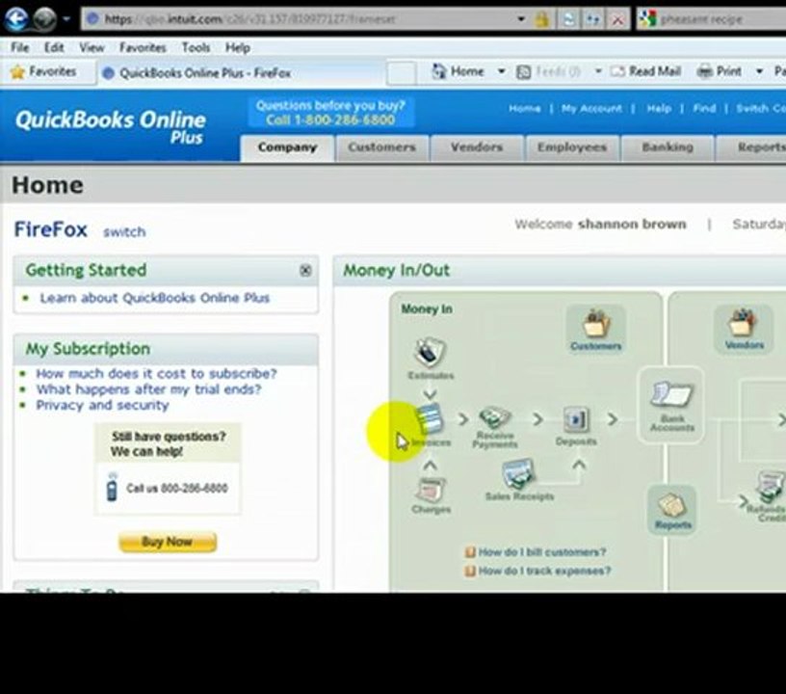Open the Help menu
786x694 pixels.
pyautogui.click(x=238, y=47)
